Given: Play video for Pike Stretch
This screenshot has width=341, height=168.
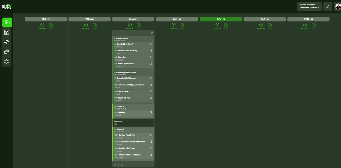Looking at the screenshot, I should coord(151,91).
